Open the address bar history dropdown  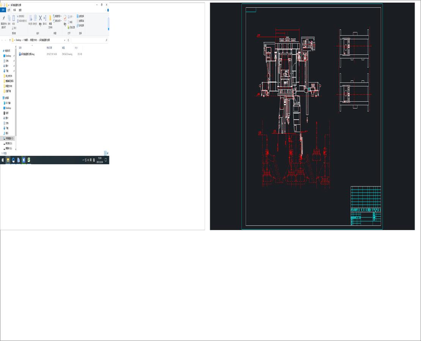click(64, 40)
